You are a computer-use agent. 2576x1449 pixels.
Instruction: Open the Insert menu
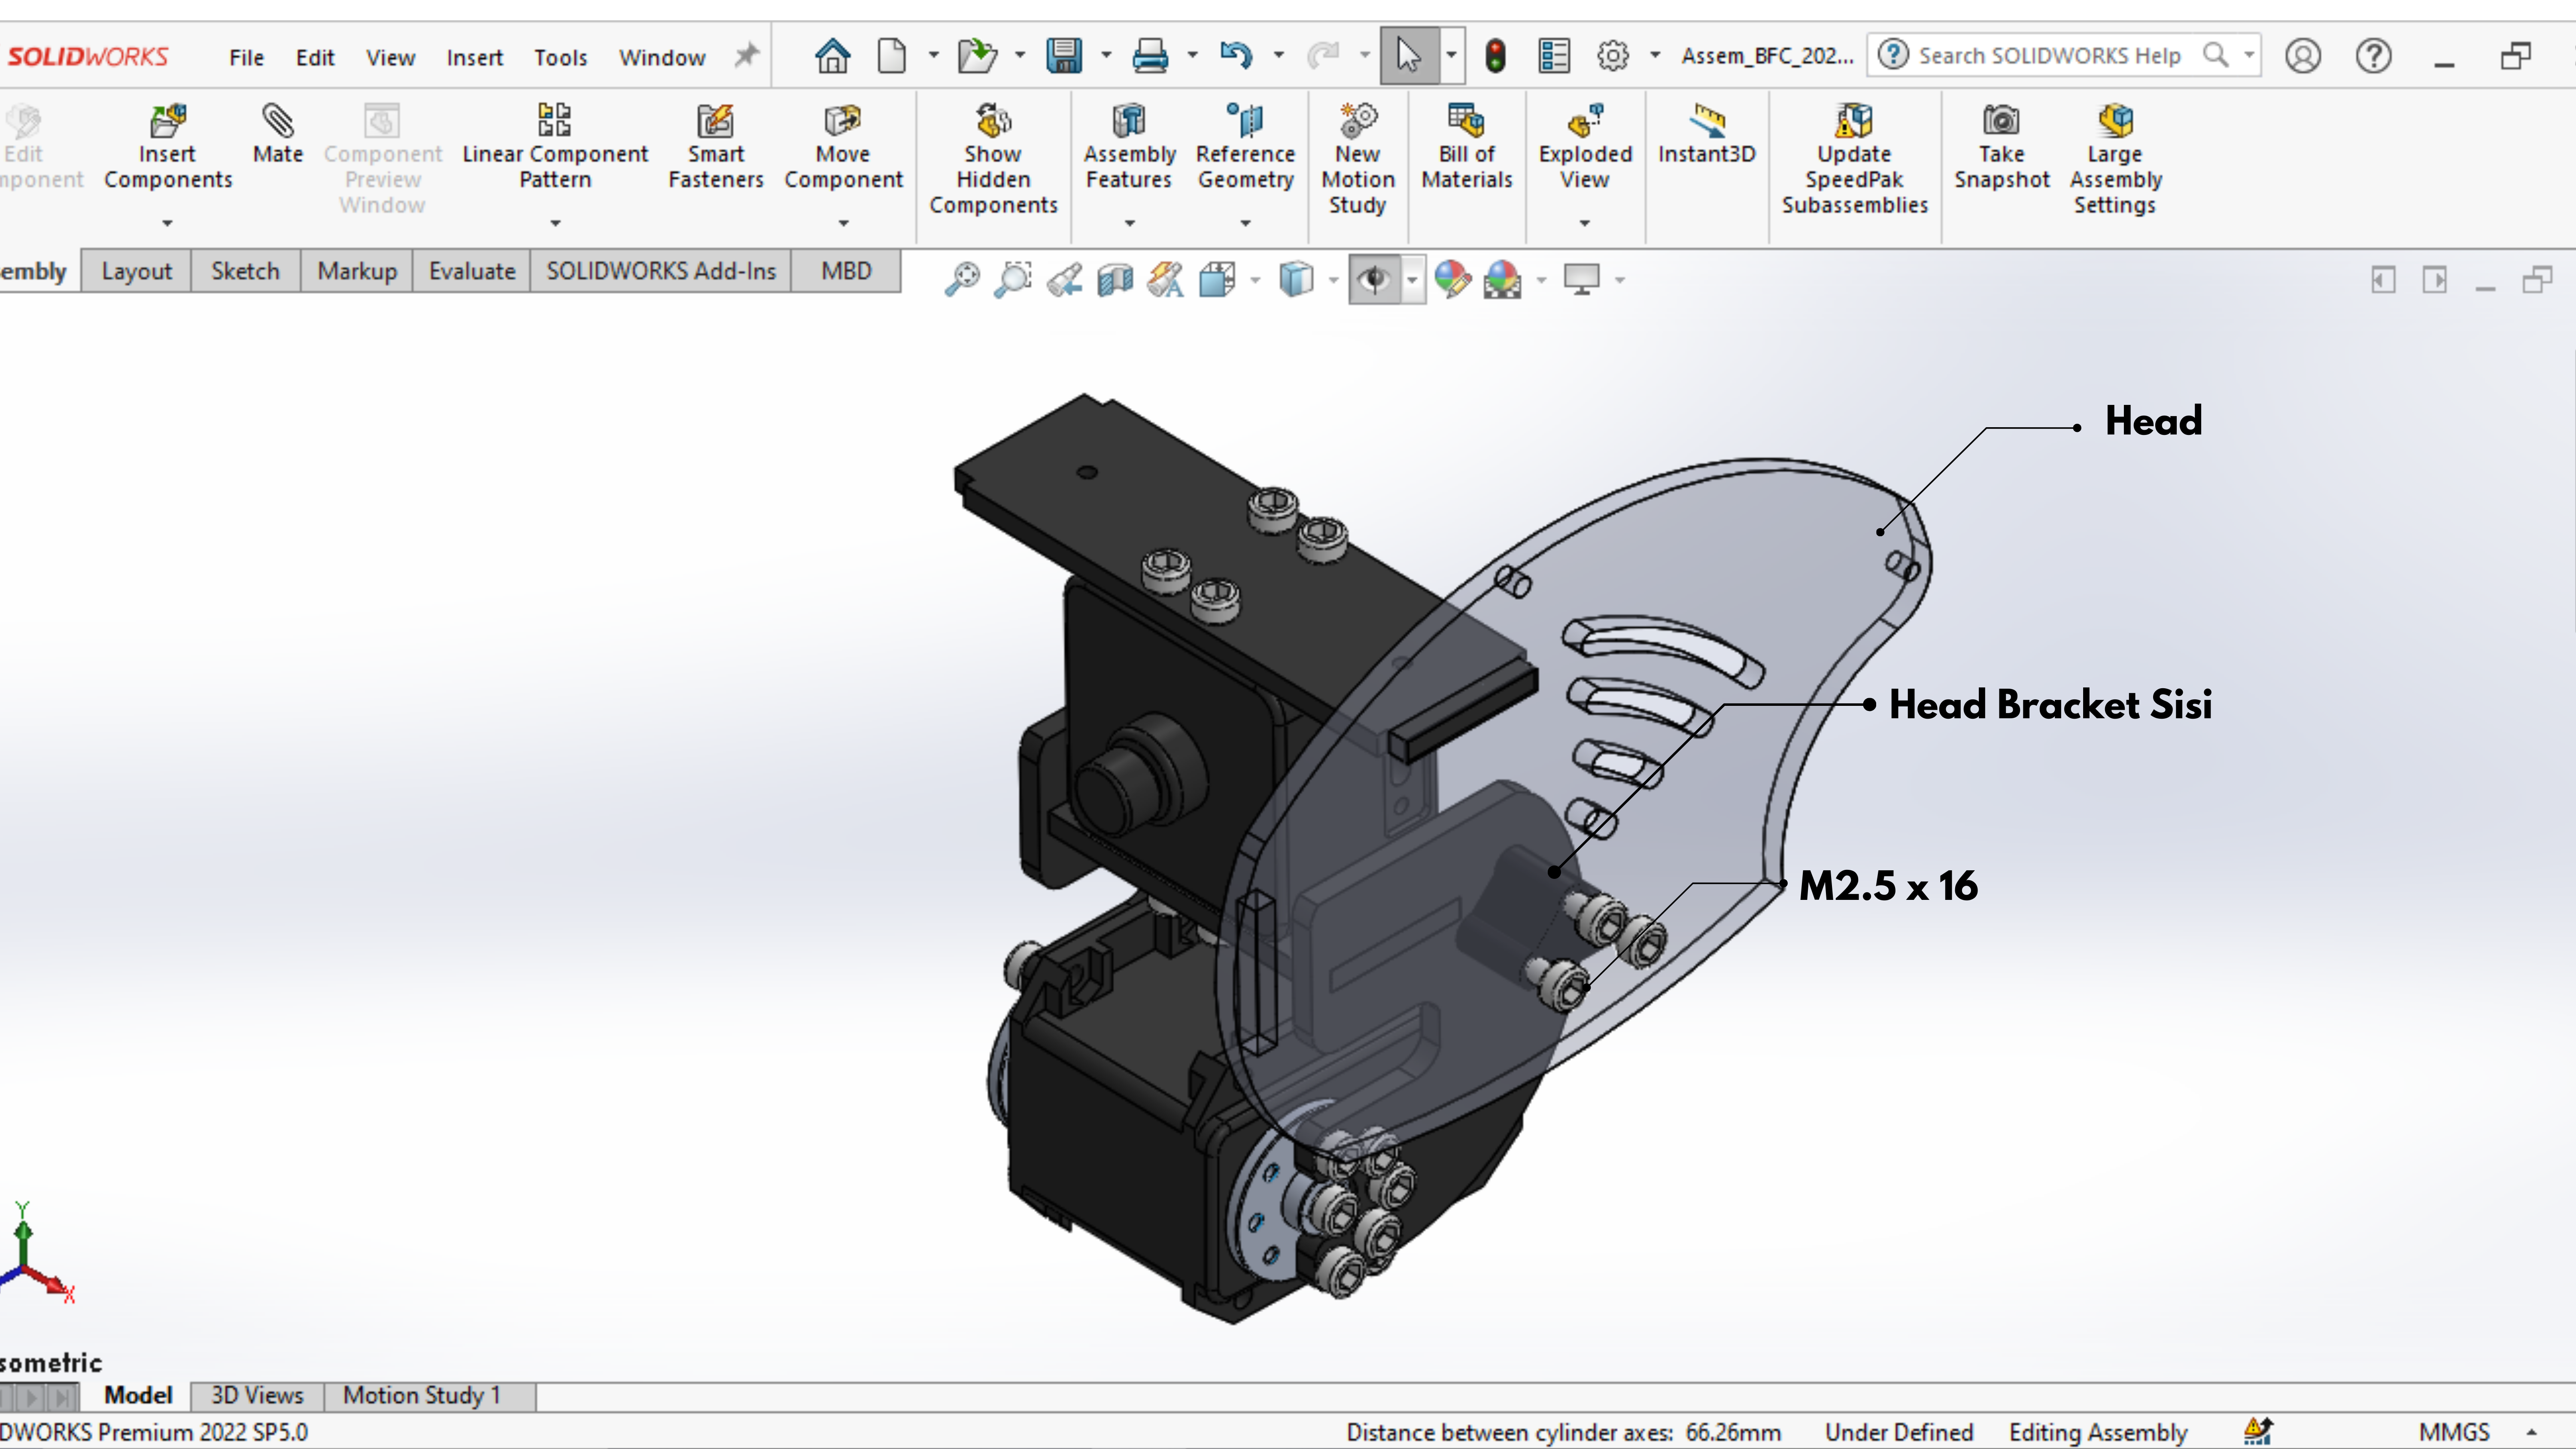(474, 57)
